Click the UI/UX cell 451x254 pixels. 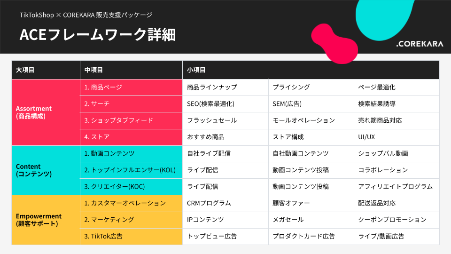[x=396, y=137]
